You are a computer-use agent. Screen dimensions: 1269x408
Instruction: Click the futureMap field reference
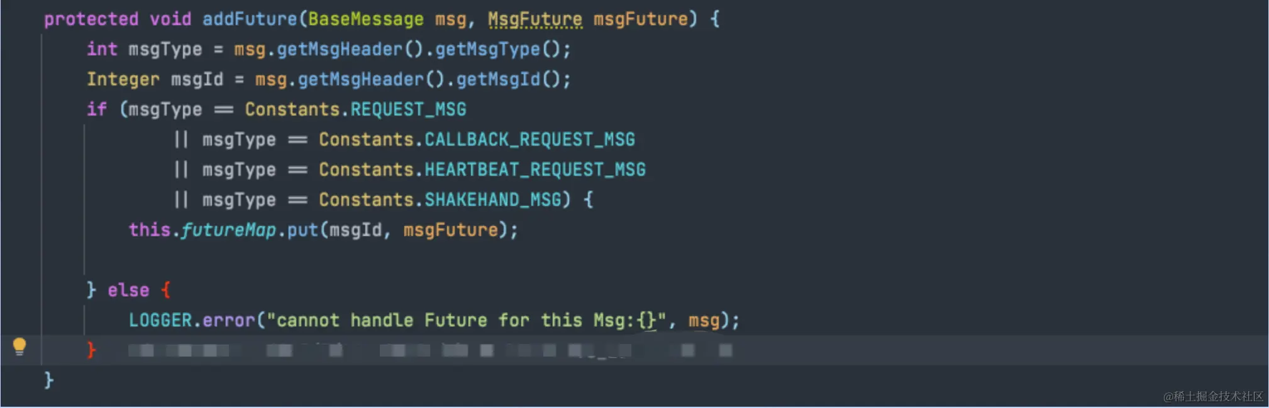[229, 230]
